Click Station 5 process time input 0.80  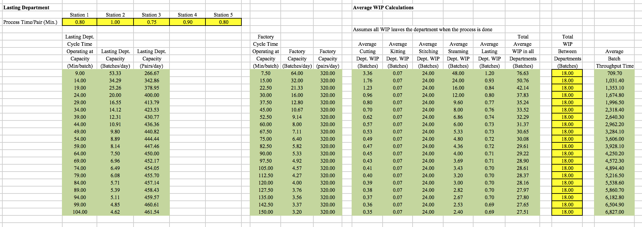click(223, 22)
